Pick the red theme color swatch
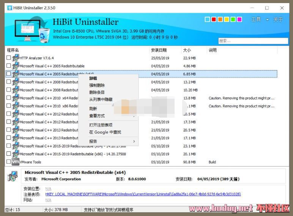Screen dimensions: 293x216 214,19
